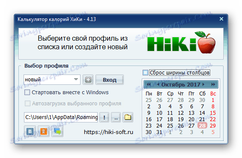Go to previous month in calendar
The height and width of the screenshot is (158, 242).
(x=158, y=84)
